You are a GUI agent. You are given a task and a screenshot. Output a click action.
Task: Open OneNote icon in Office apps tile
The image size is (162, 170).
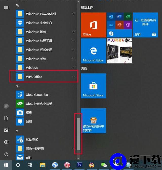click(128, 25)
